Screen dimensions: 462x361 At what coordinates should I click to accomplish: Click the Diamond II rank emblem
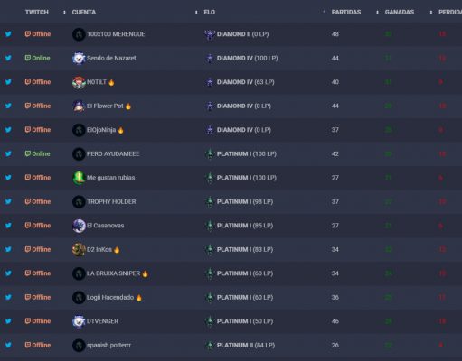tap(210, 34)
